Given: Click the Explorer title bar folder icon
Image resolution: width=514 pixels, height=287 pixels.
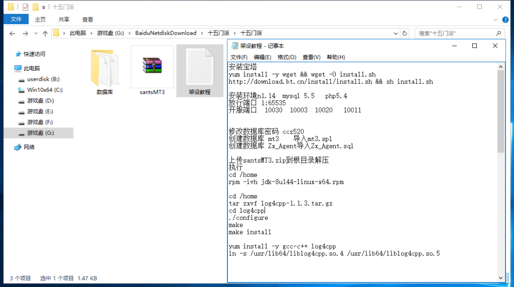Looking at the screenshot, I should tap(11, 7).
